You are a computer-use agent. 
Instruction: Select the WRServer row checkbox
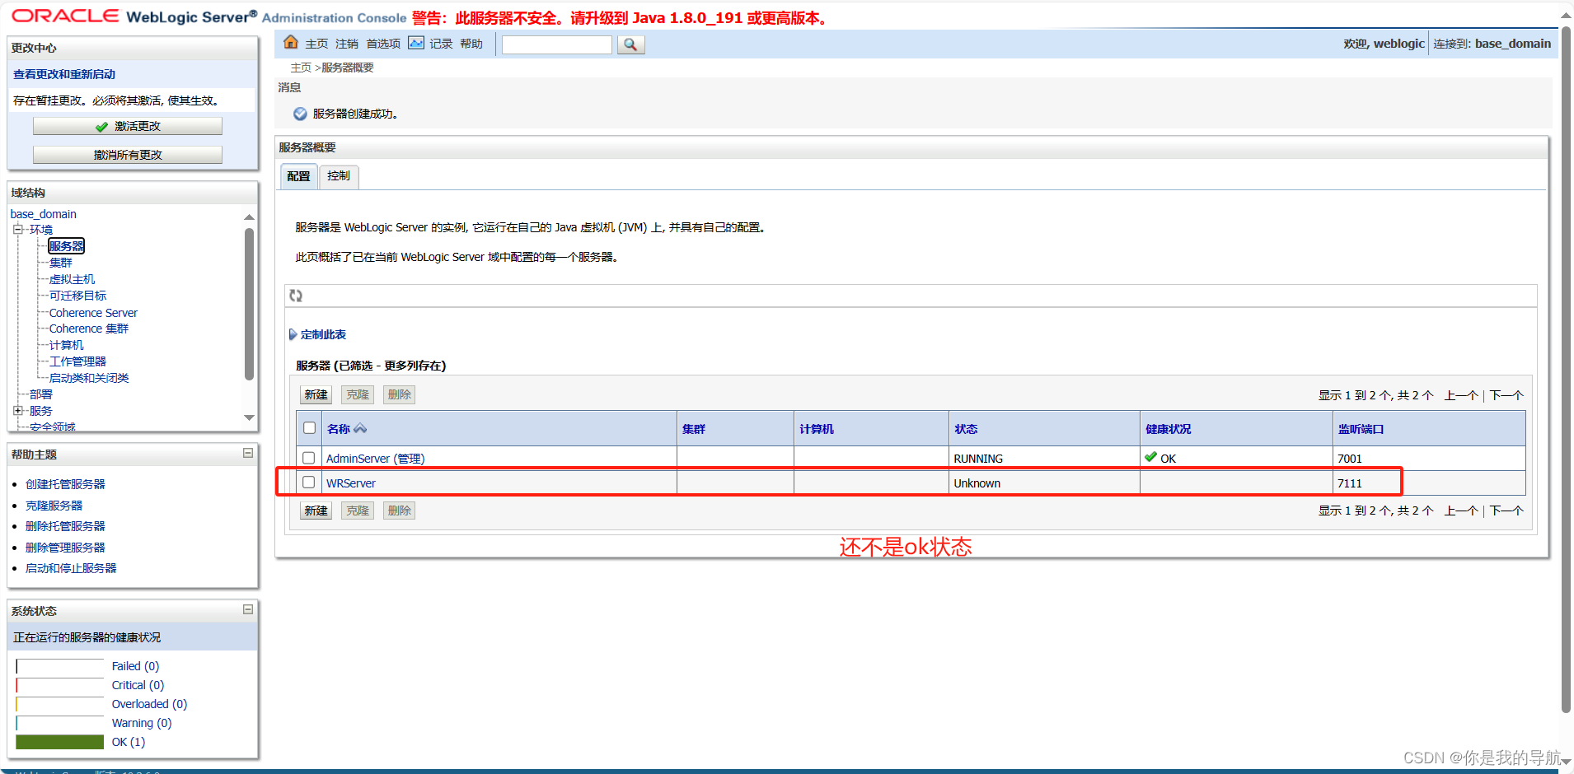309,482
